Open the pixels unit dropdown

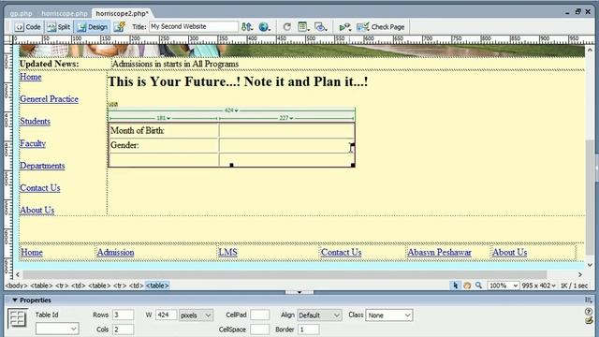tap(196, 315)
